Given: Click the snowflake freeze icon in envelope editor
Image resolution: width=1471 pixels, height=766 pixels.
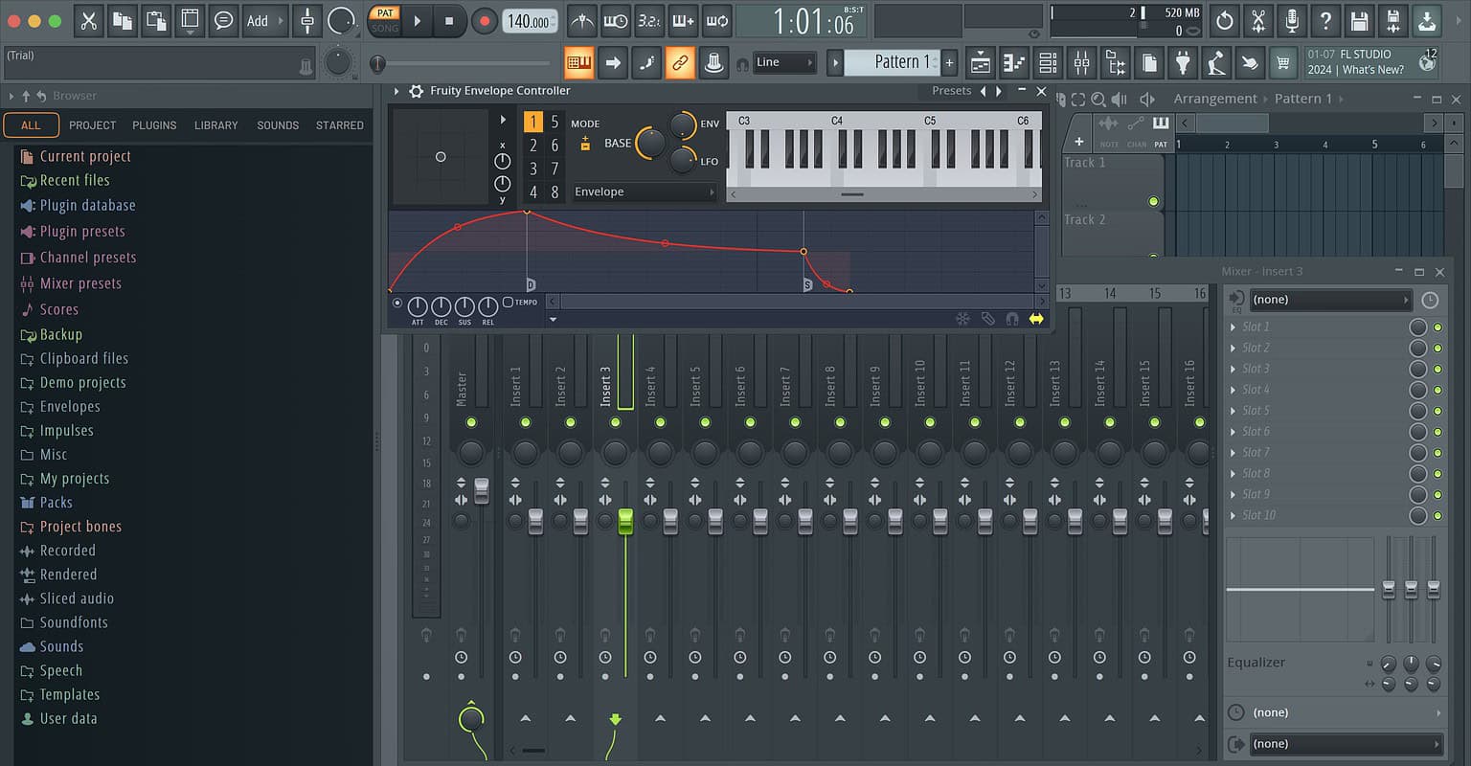Looking at the screenshot, I should coord(963,319).
